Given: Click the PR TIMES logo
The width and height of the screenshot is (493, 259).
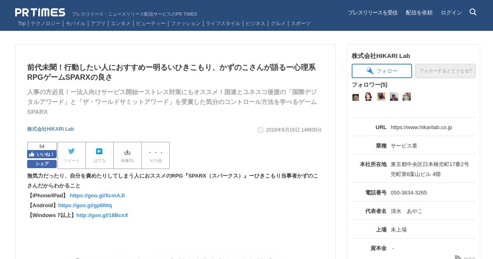Looking at the screenshot, I should (40, 12).
